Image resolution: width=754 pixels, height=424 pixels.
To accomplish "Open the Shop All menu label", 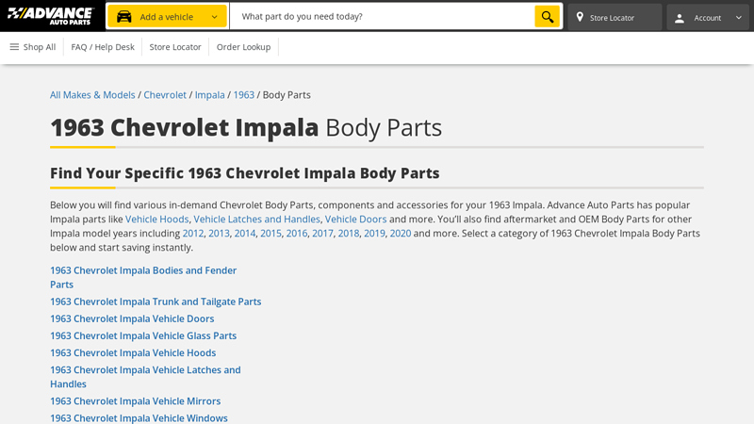I will (x=40, y=47).
